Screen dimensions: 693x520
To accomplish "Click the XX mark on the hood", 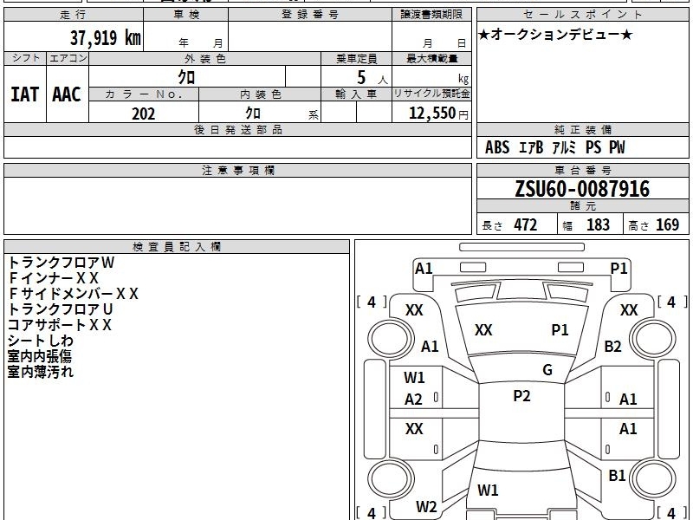I will pos(483,330).
